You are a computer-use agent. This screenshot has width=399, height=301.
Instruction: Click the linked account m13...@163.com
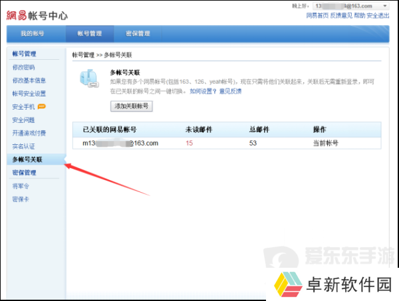pyautogui.click(x=120, y=144)
